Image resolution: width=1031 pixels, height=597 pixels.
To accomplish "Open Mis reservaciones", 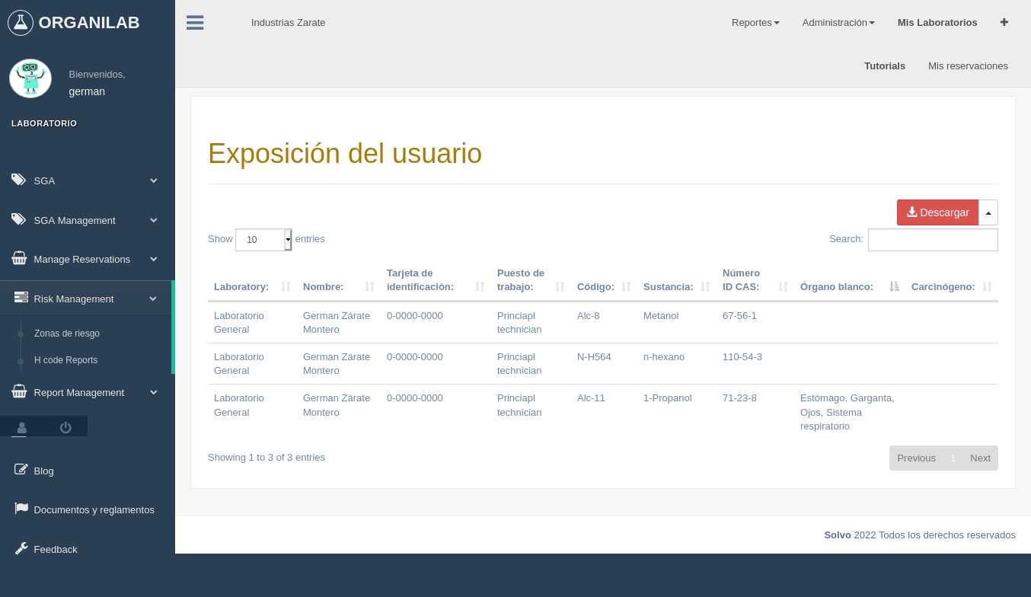I will pyautogui.click(x=968, y=65).
